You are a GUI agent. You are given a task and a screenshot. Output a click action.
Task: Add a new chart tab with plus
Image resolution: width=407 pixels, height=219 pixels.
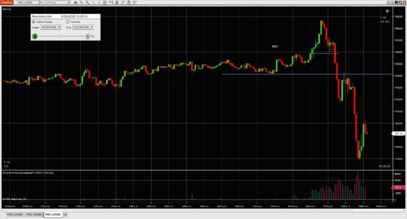pyautogui.click(x=66, y=214)
